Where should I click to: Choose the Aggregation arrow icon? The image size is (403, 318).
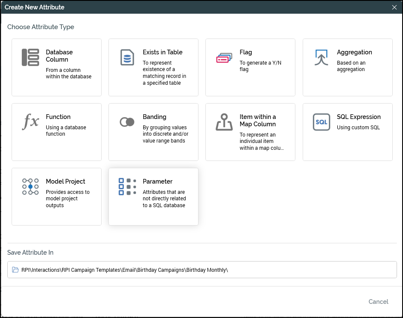click(321, 57)
